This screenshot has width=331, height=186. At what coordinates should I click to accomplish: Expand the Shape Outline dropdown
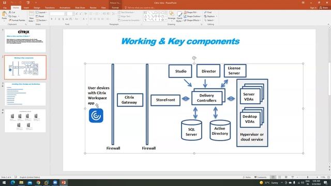point(192,16)
